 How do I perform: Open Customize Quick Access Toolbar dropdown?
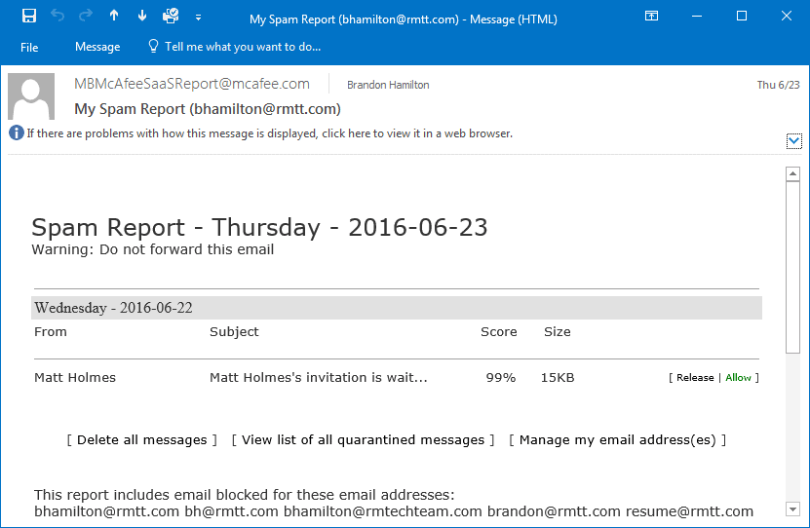pyautogui.click(x=199, y=17)
